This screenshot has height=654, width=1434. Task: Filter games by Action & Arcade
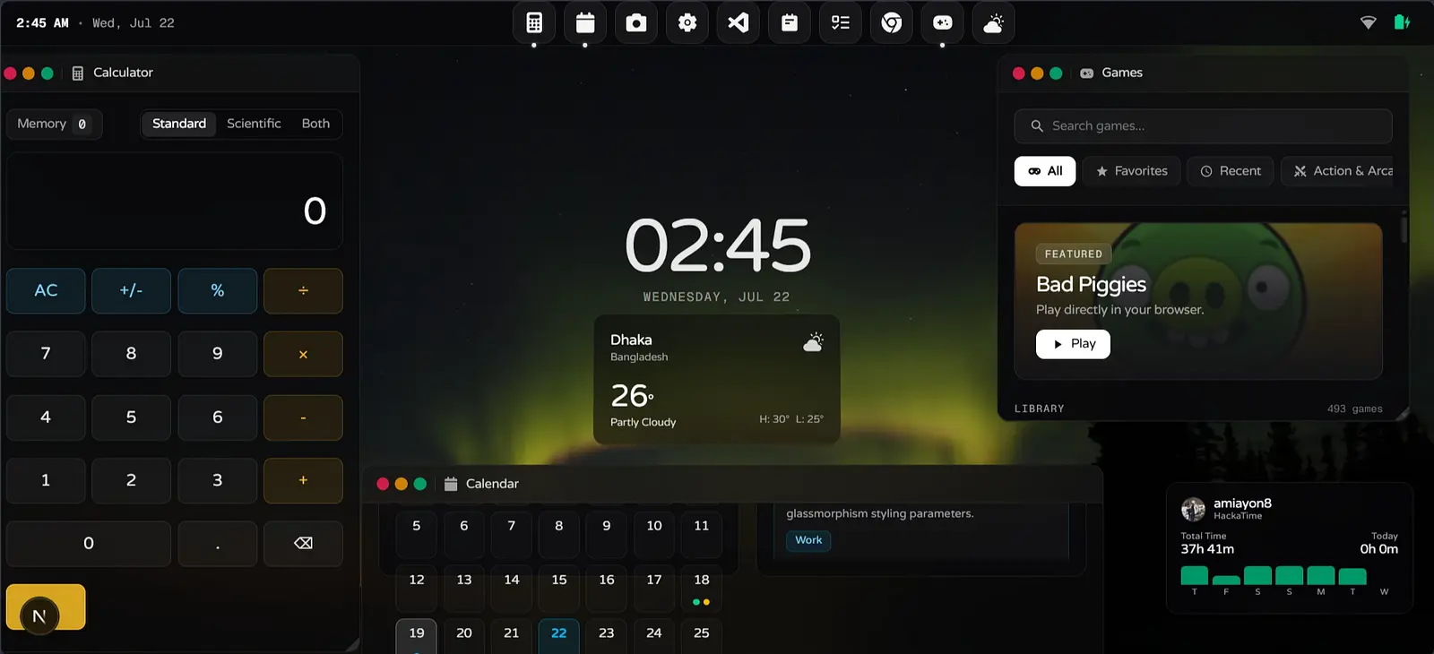click(1337, 171)
